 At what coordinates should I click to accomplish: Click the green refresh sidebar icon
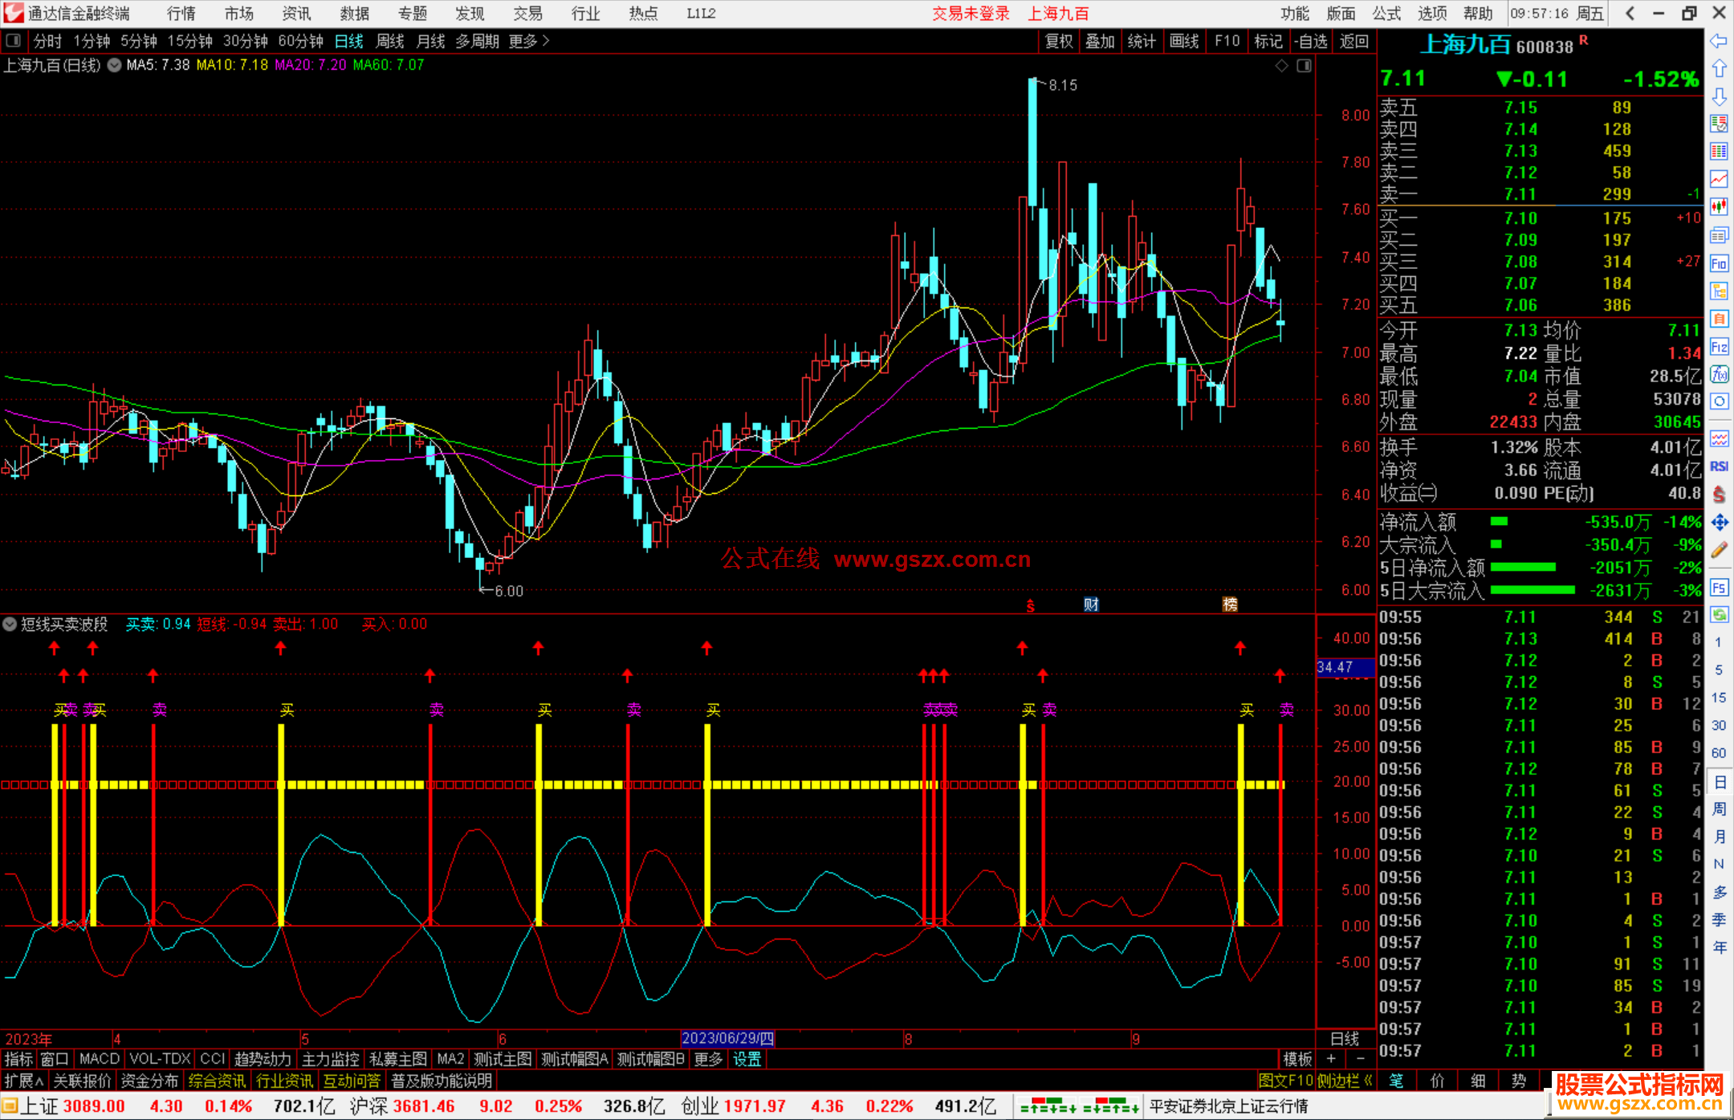point(1719,615)
